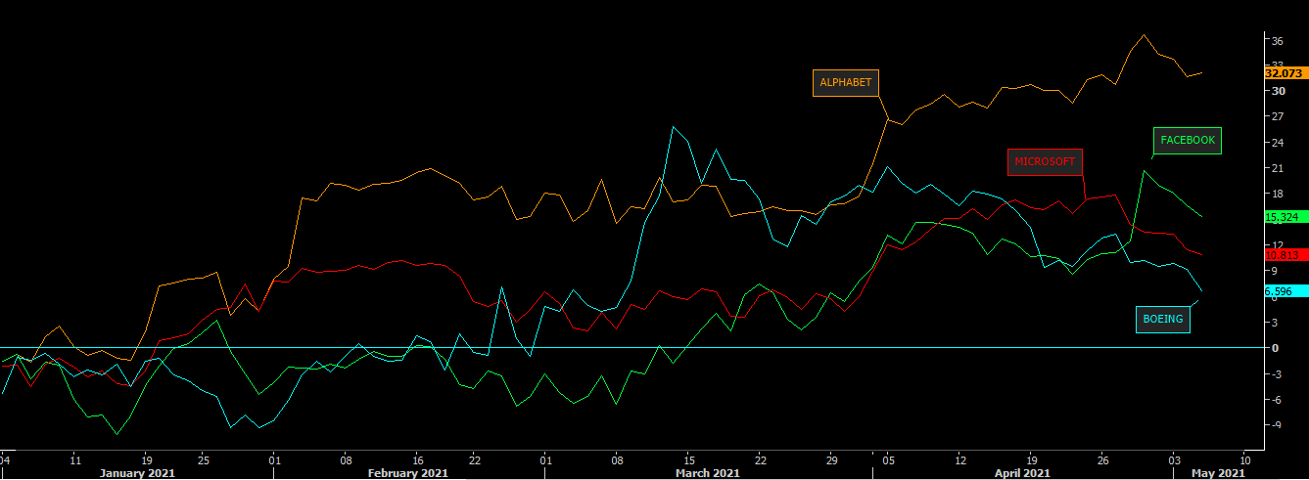1309x480 pixels.
Task: Click the March 2021 axis label
Action: coord(707,473)
